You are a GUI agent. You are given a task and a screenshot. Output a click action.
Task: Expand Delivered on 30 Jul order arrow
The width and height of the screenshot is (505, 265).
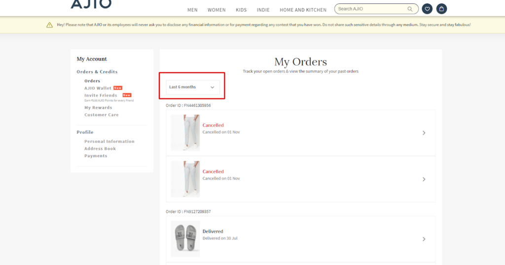pyautogui.click(x=424, y=239)
